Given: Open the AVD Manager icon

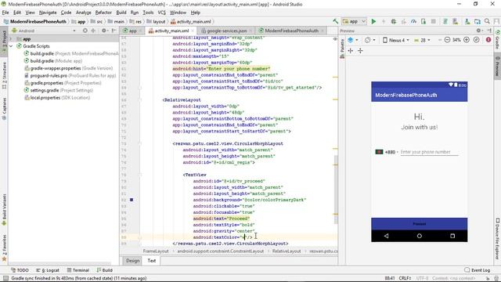Looking at the screenshot, I should (456, 21).
